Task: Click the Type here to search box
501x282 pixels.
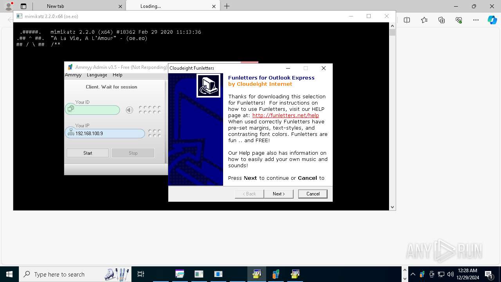Action: click(74, 274)
